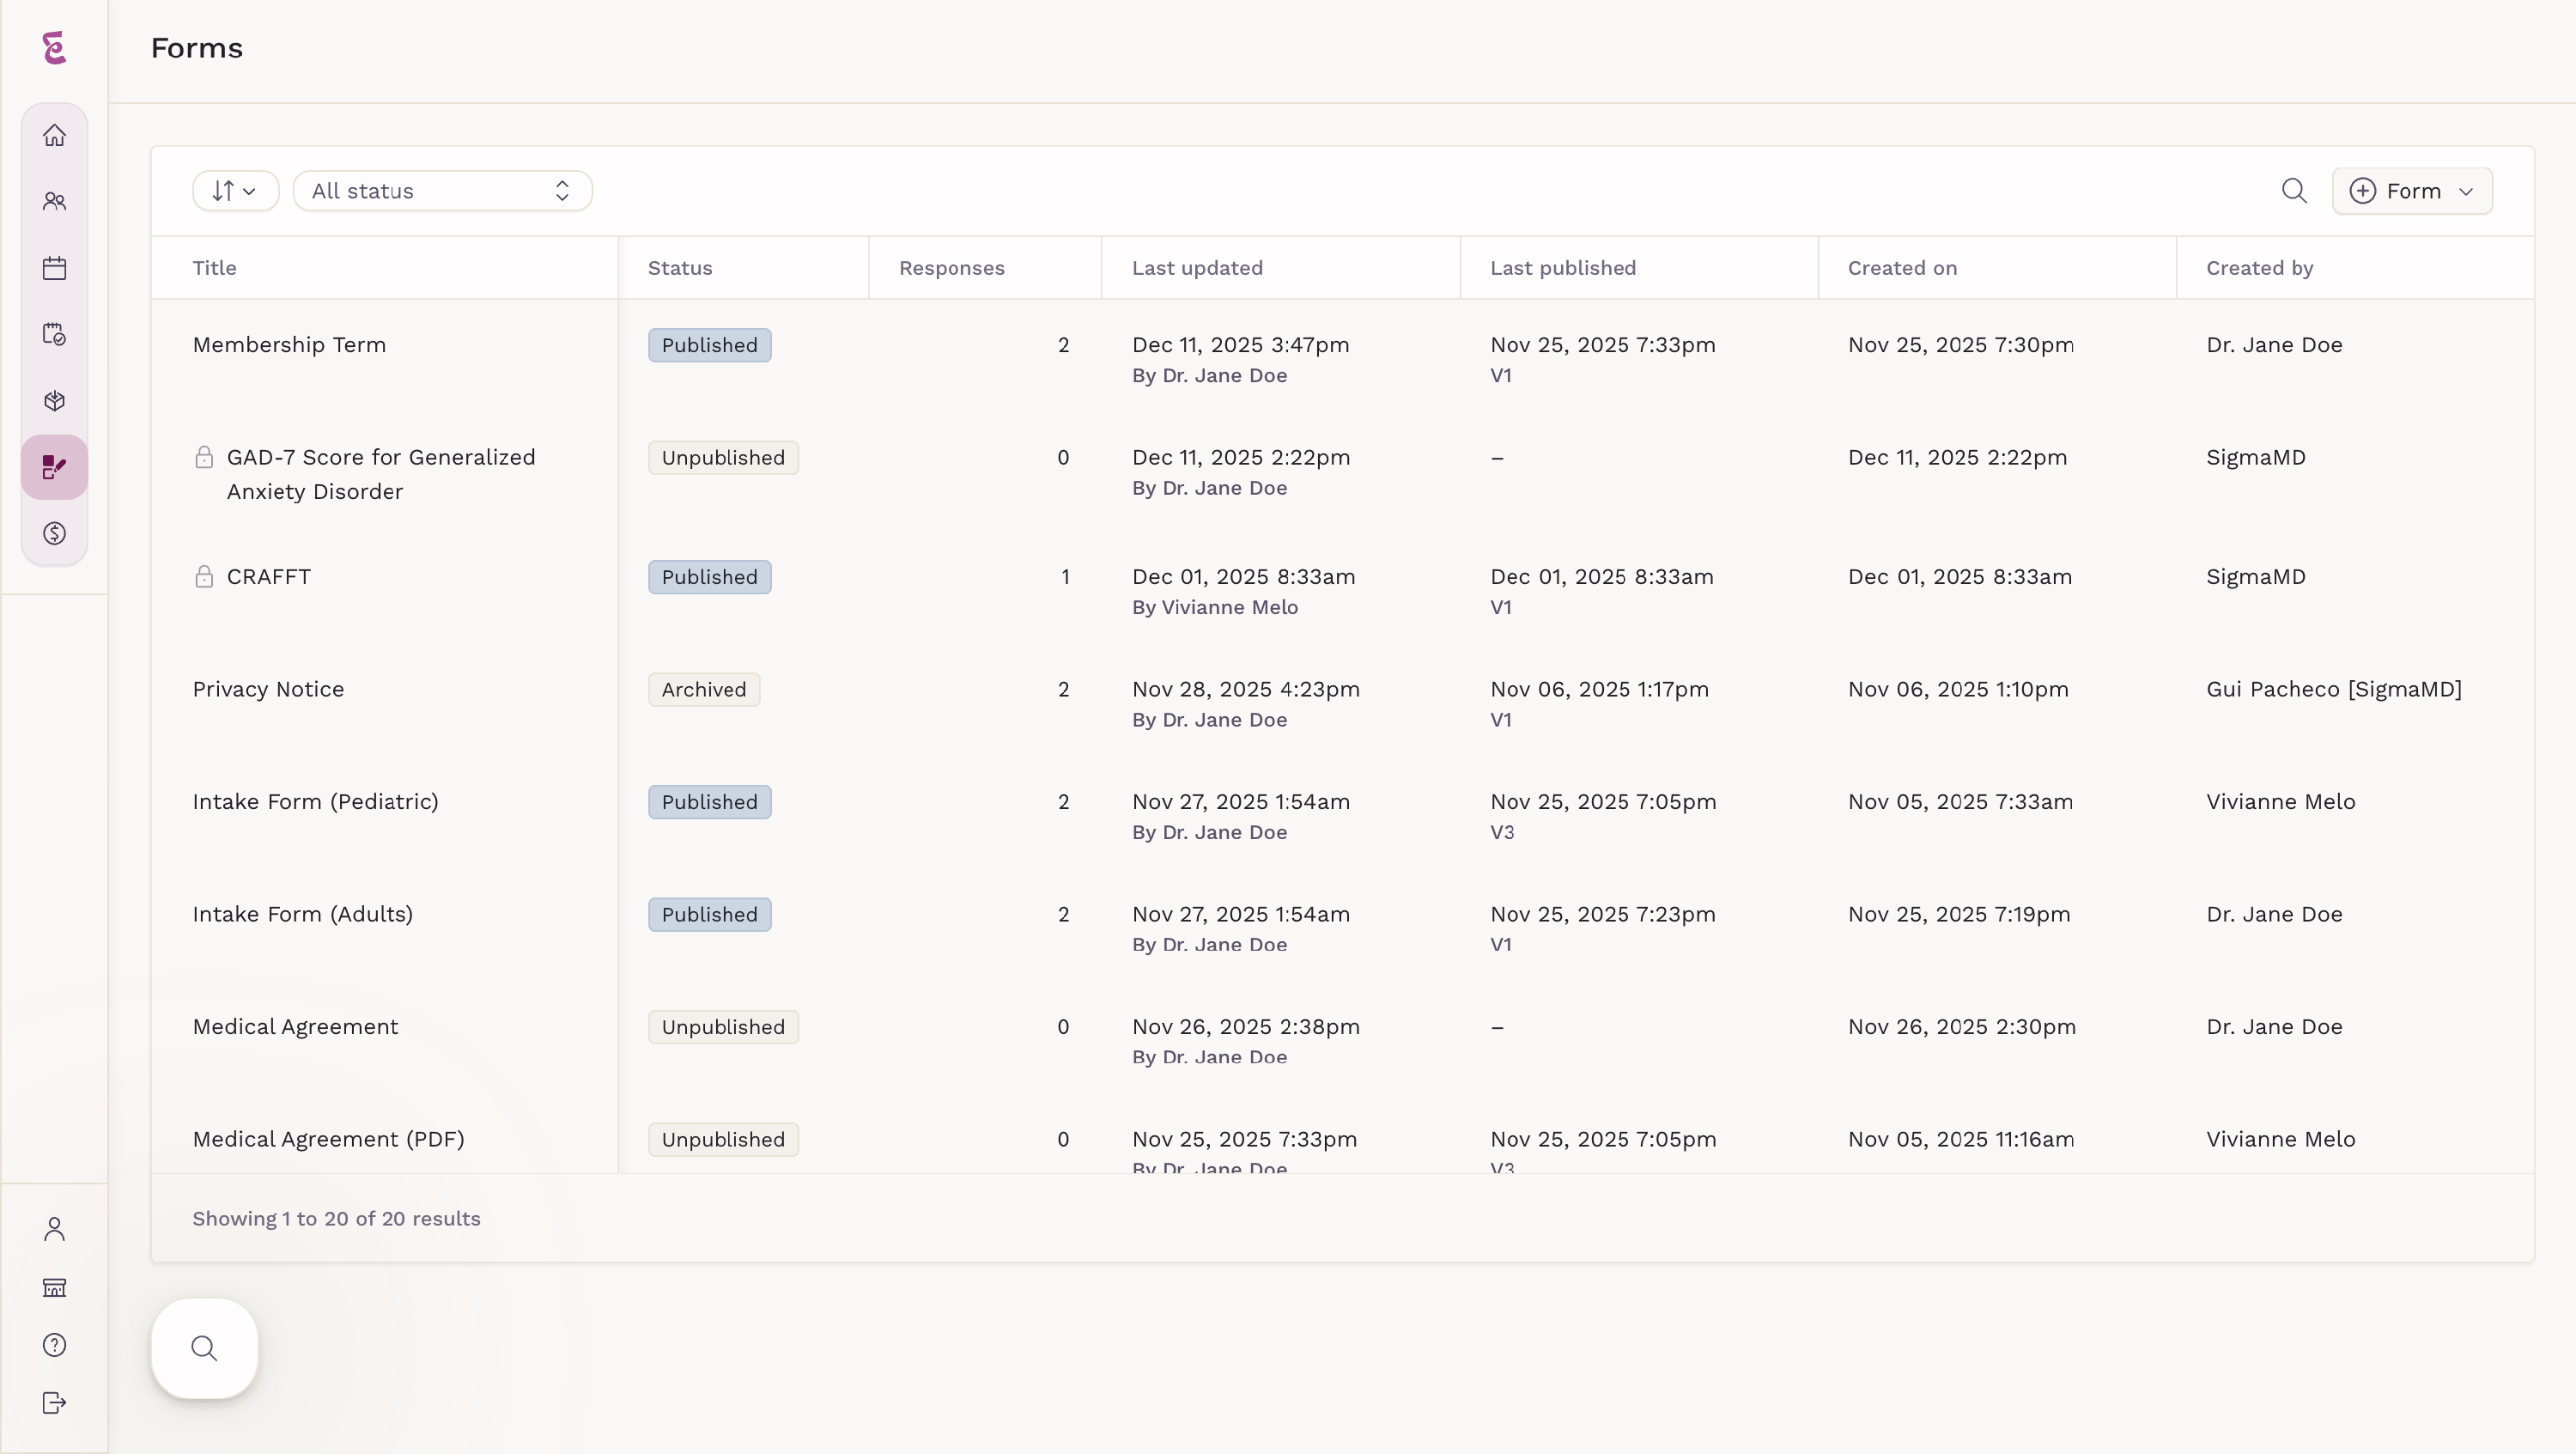Expand the sort order dropdown
The image size is (2576, 1454).
235,191
